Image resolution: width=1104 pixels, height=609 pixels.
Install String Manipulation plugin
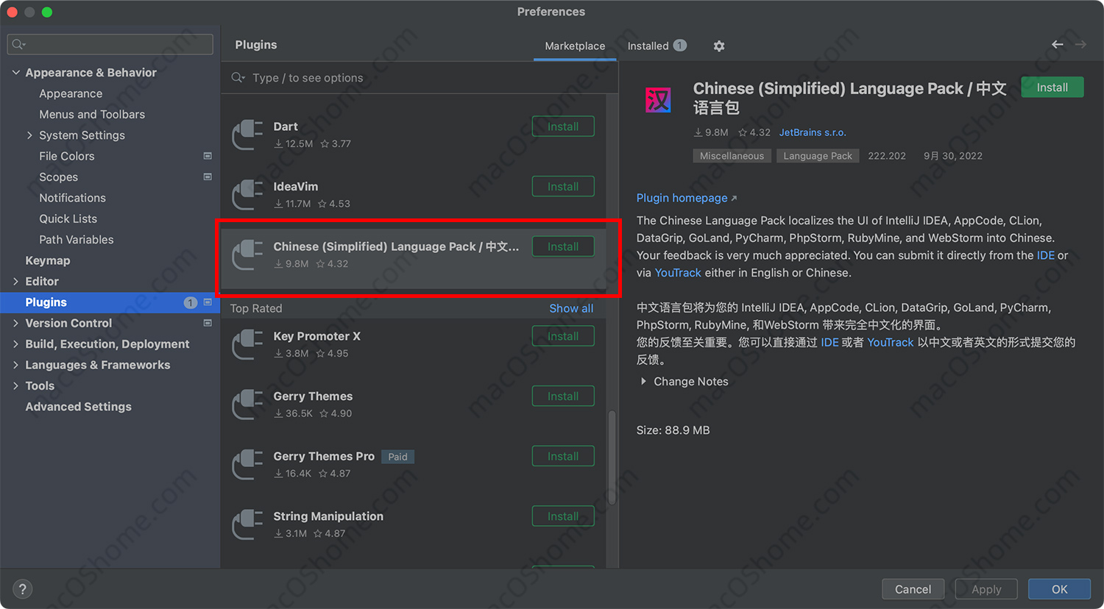563,516
